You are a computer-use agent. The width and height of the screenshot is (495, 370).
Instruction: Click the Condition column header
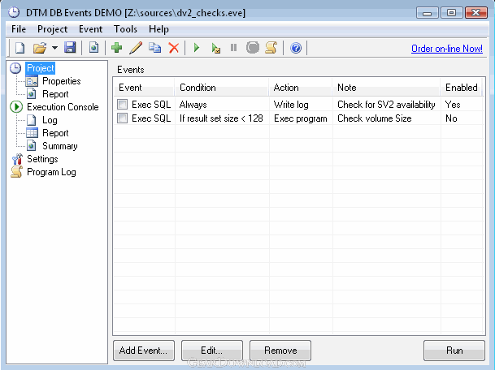coord(222,88)
